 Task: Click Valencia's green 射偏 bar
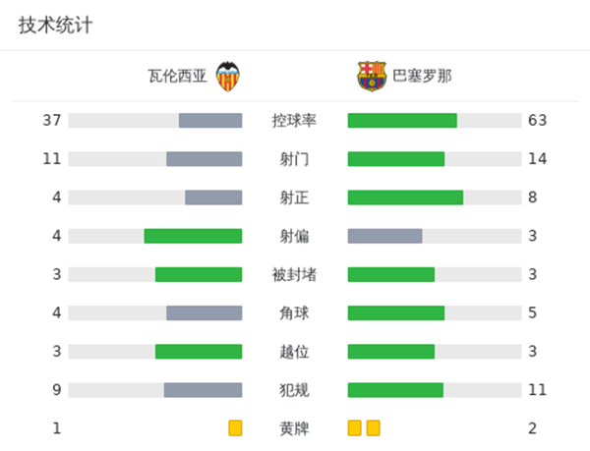pyautogui.click(x=193, y=236)
